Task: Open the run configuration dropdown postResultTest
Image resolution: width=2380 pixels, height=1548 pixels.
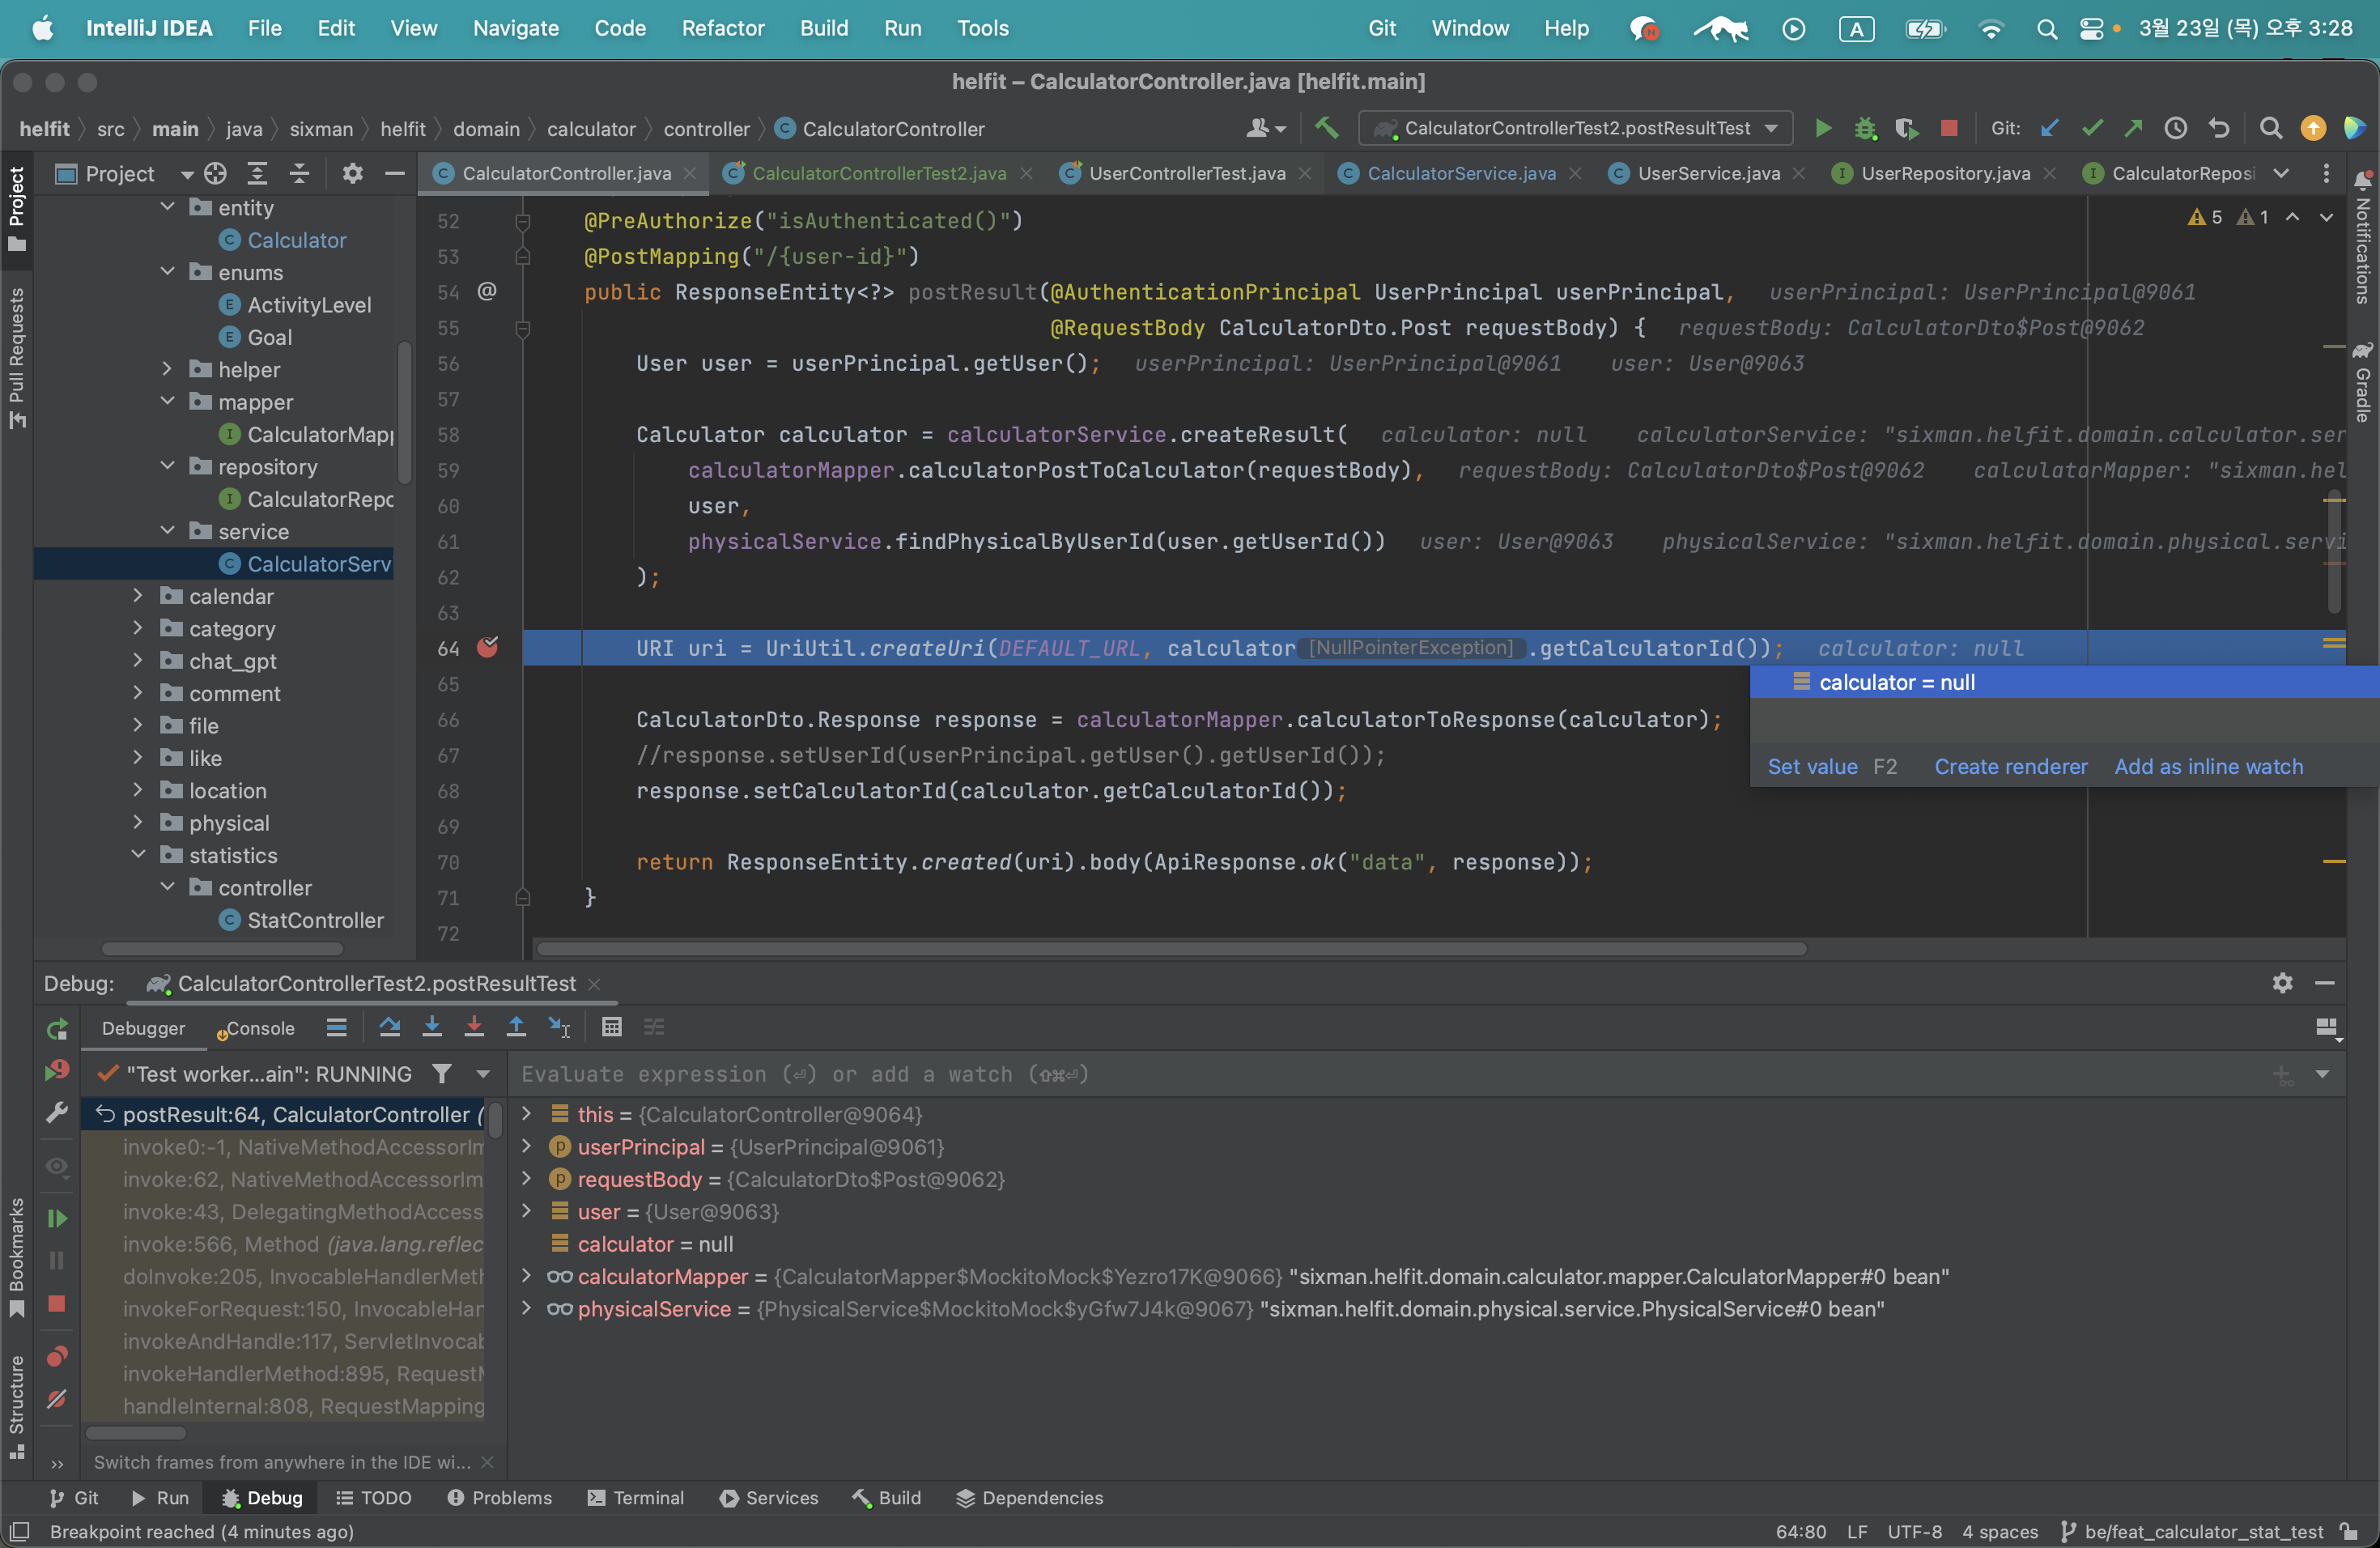Action: 1576,128
